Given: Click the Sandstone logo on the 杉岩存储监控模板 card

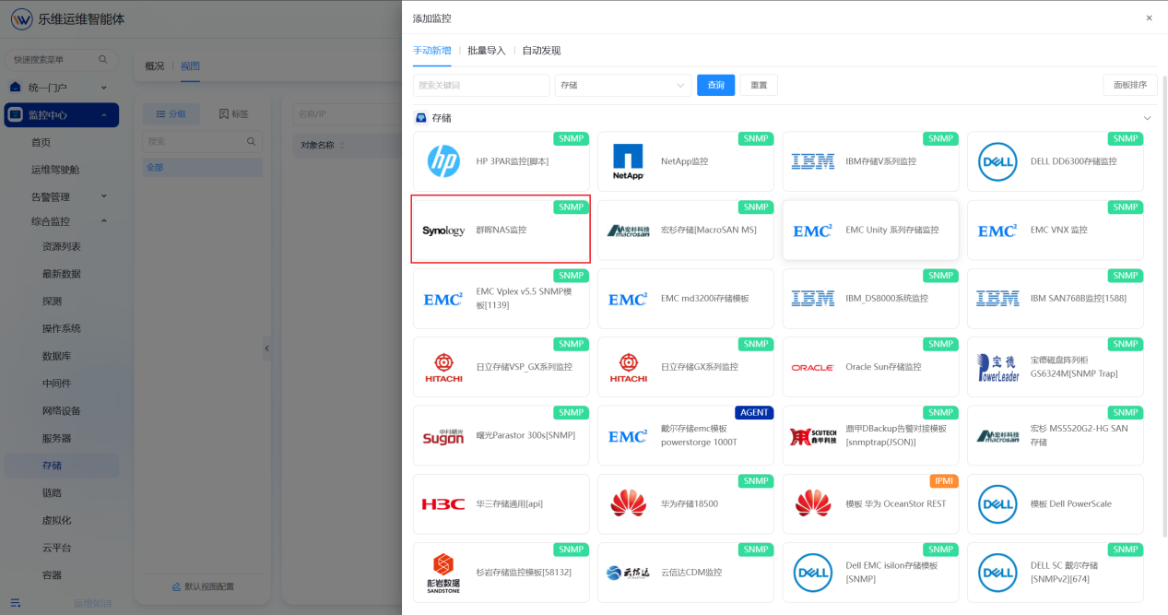Looking at the screenshot, I should [x=443, y=573].
